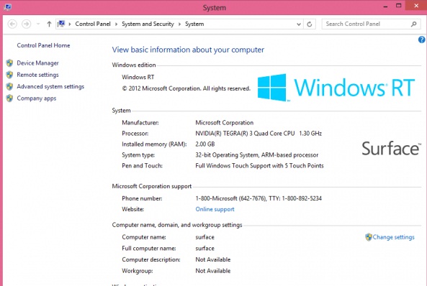This screenshot has height=286, width=427.
Task: Click the search magnifier icon
Action: tap(413, 24)
